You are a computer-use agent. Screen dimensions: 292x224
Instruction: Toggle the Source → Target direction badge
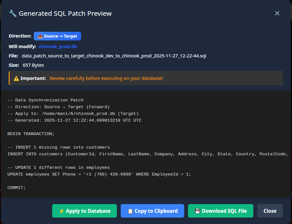tap(57, 36)
